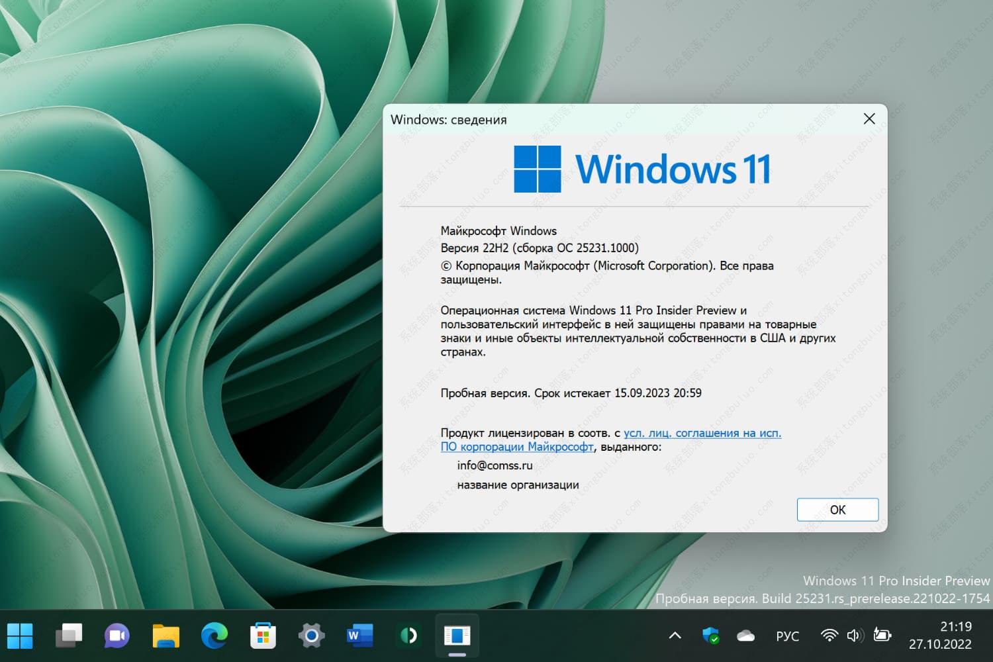Expand hidden system tray icons
993x662 pixels.
(674, 635)
